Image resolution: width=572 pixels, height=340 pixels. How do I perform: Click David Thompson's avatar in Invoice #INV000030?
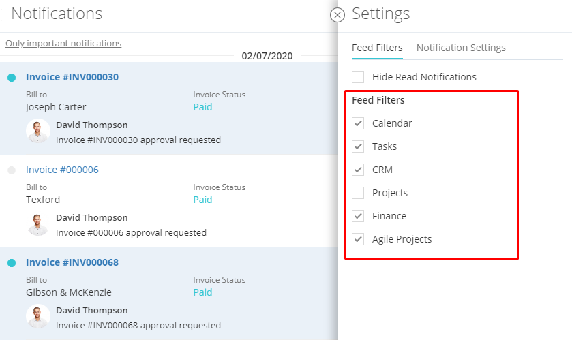[x=38, y=132]
